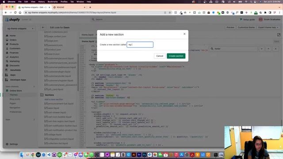
Task: Click the Add a new section link
Action: 54,99
